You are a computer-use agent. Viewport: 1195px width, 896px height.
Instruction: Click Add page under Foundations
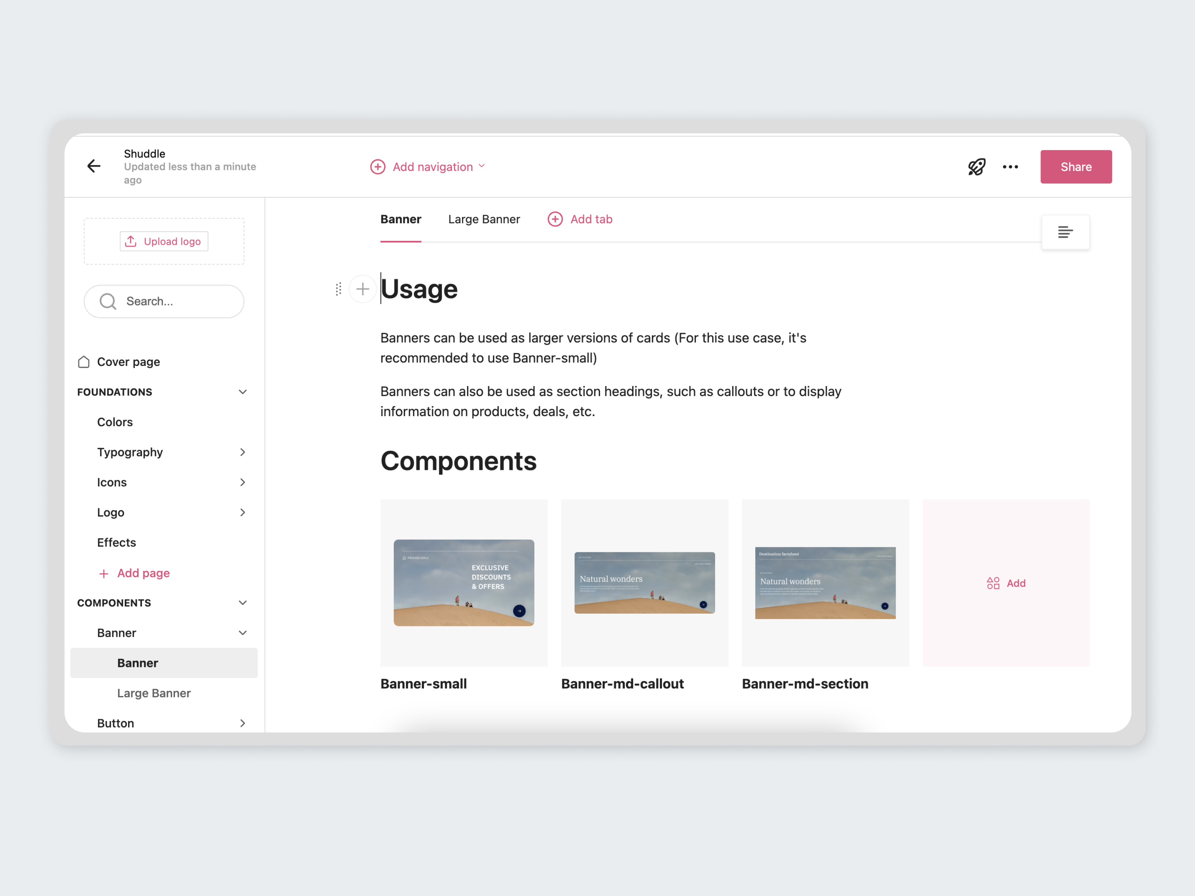click(x=134, y=573)
